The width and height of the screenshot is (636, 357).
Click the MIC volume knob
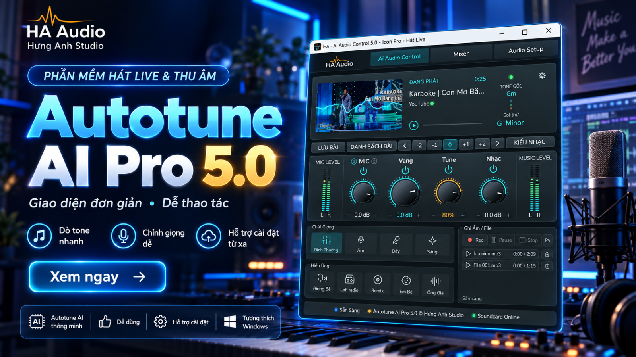[x=363, y=193]
